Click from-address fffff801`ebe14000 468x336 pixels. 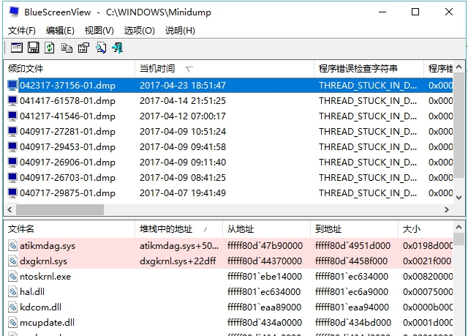265,276
